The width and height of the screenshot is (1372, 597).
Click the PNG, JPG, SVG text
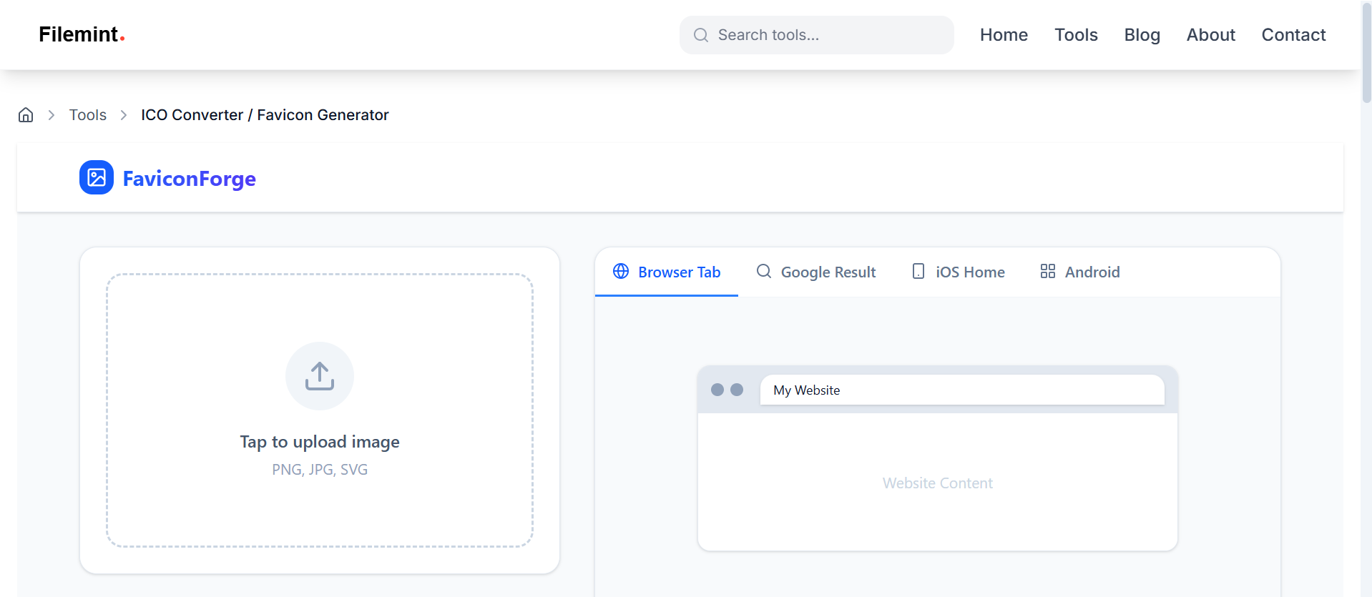(x=320, y=470)
